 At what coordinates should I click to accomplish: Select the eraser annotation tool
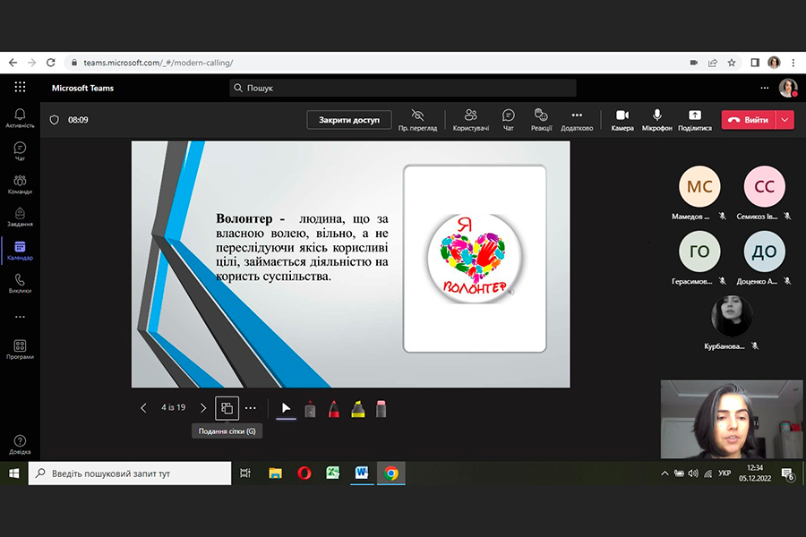point(381,409)
